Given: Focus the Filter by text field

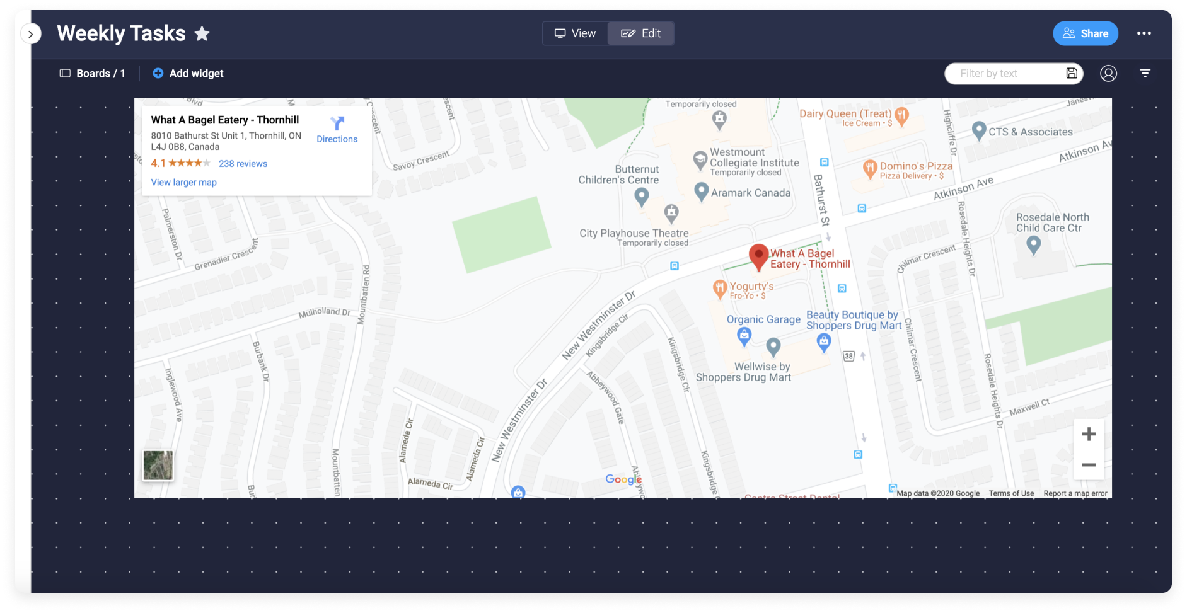Looking at the screenshot, I should 1005,74.
